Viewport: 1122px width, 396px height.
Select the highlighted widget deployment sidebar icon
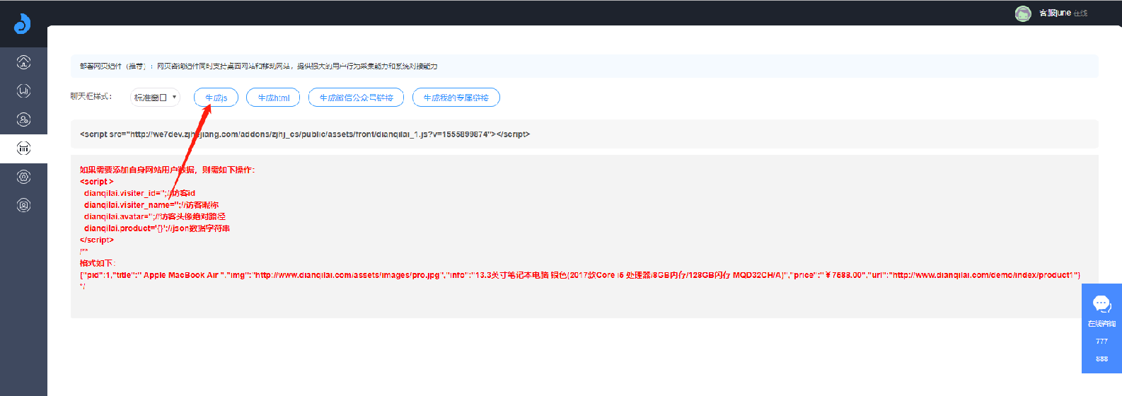pyautogui.click(x=23, y=148)
